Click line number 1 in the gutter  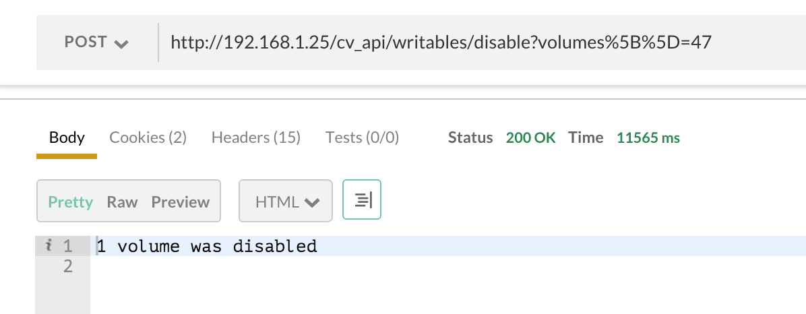[67, 247]
